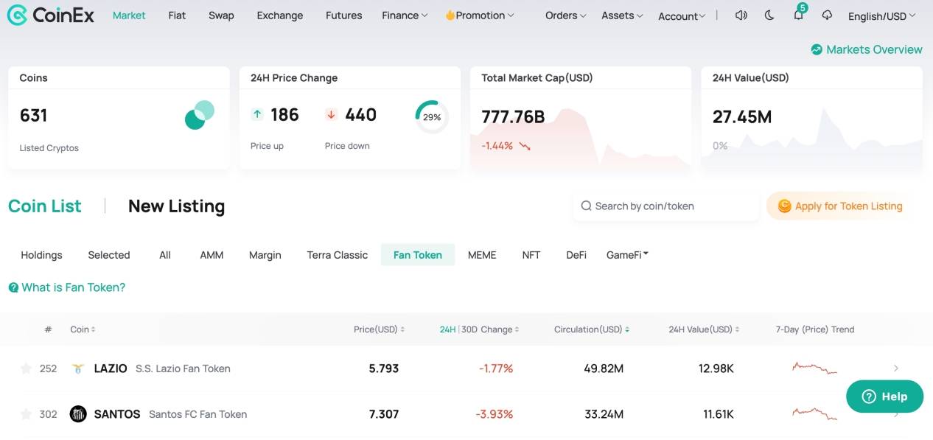Expand the GameFi category dropdown
933x440 pixels.
pyautogui.click(x=627, y=255)
